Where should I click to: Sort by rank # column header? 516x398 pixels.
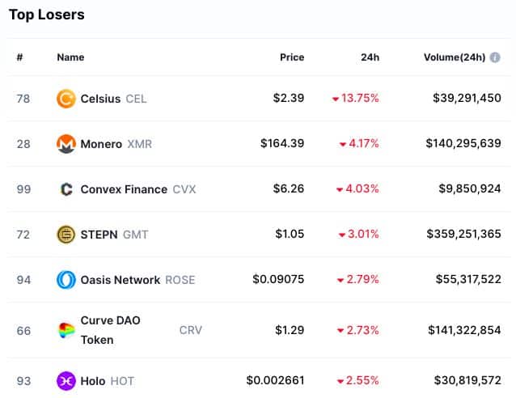19,57
